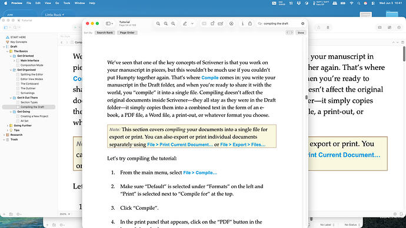Viewport: 406px width, 228px height.
Task: Open the Go menu
Action: tap(57, 3)
